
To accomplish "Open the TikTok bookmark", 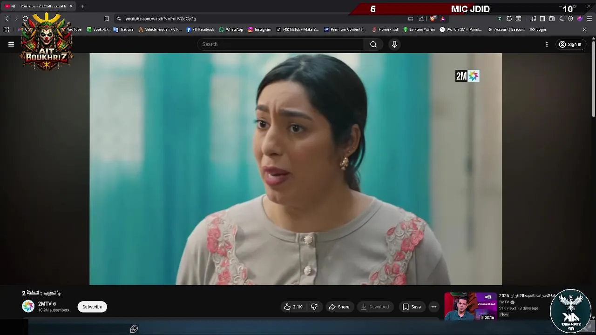I will (x=298, y=29).
